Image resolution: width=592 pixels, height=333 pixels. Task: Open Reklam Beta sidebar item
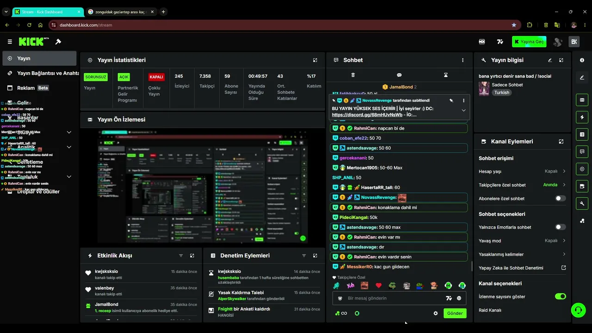[x=39, y=88]
